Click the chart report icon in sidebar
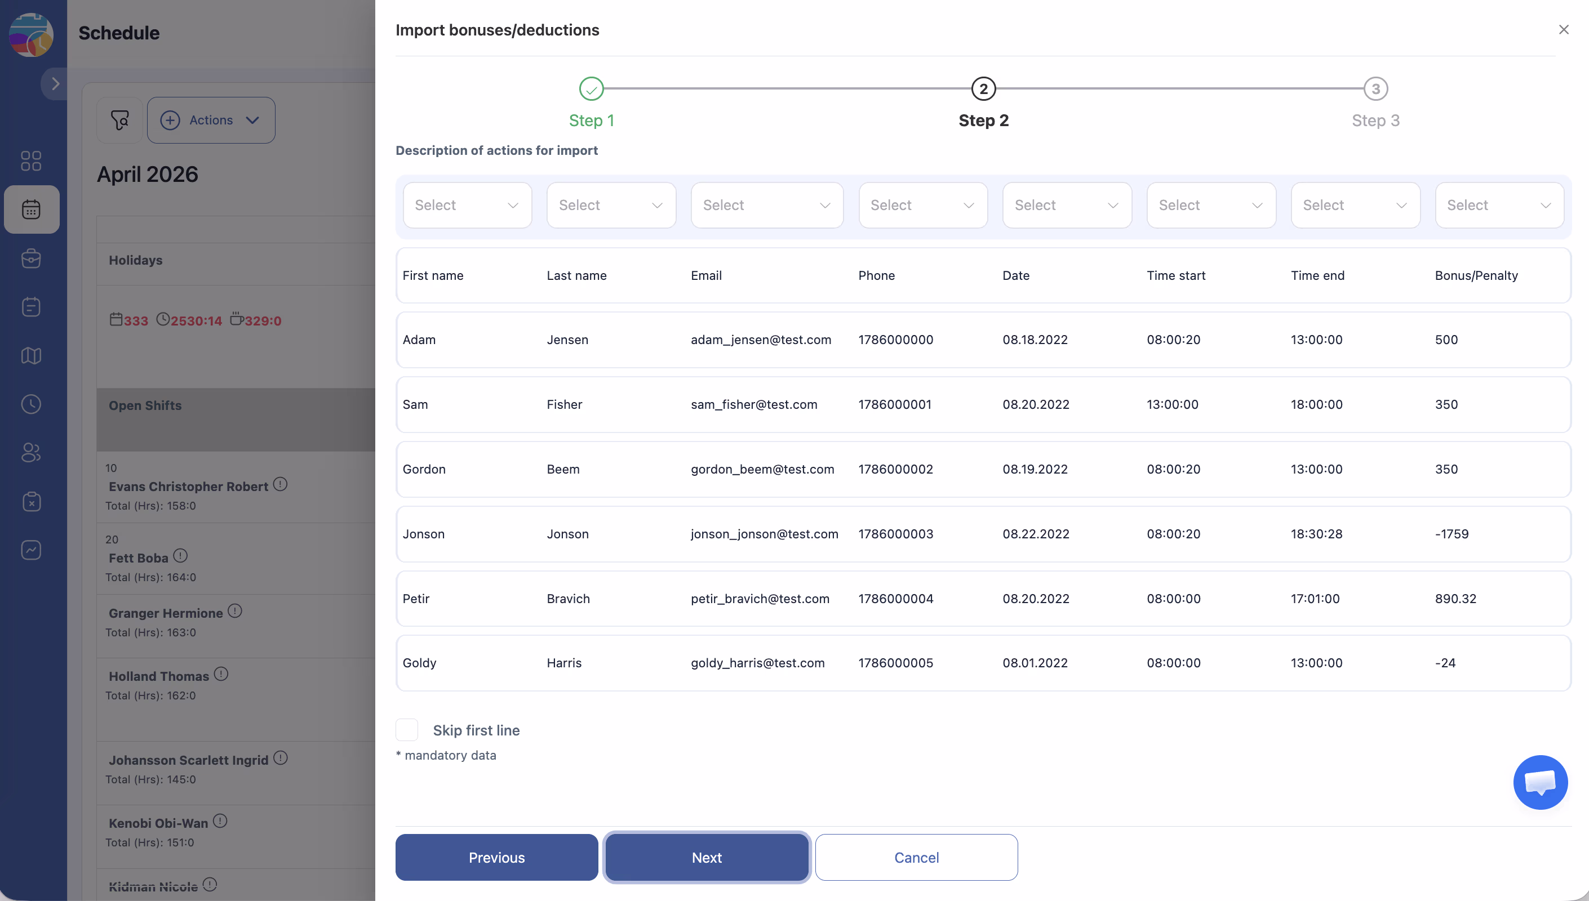 pyautogui.click(x=31, y=550)
